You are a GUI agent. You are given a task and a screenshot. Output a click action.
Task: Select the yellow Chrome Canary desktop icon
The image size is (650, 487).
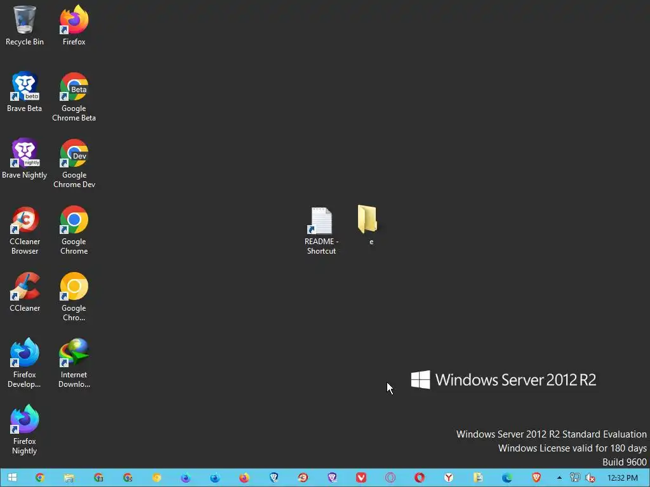pos(74,297)
